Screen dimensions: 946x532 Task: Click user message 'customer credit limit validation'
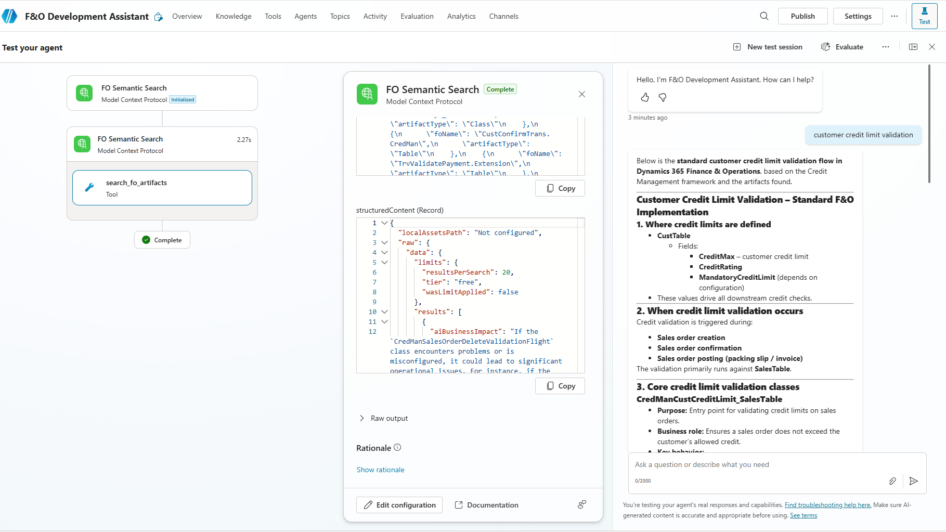pos(863,135)
